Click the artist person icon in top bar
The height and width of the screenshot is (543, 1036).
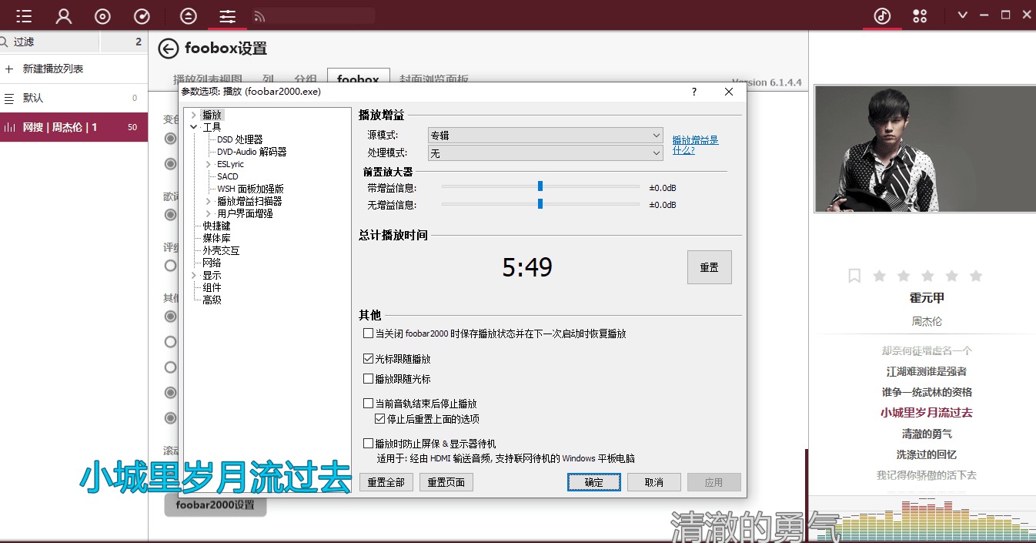pyautogui.click(x=64, y=15)
